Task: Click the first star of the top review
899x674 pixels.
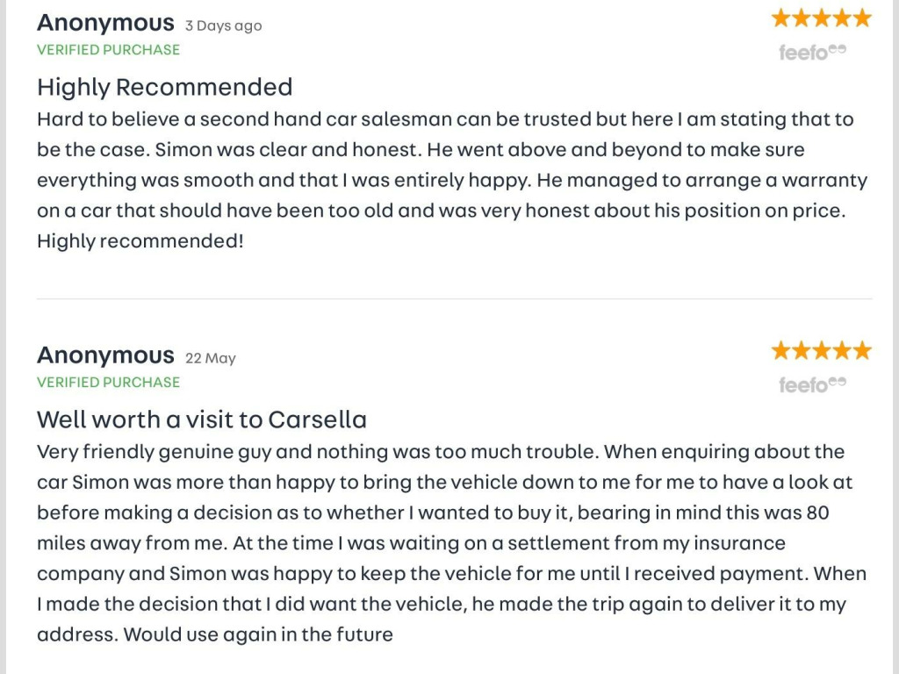Action: pos(781,18)
